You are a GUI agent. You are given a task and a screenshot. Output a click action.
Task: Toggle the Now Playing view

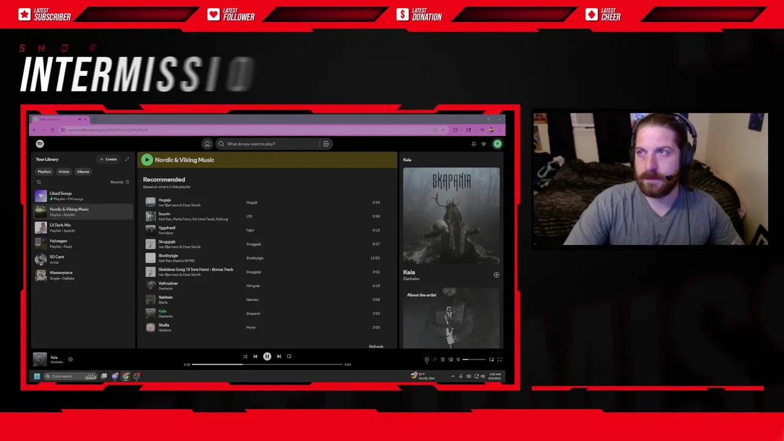point(427,360)
